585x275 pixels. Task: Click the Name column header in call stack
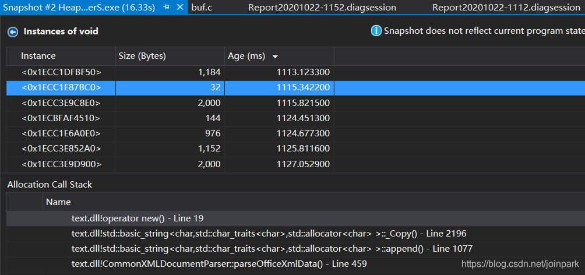[x=58, y=202]
